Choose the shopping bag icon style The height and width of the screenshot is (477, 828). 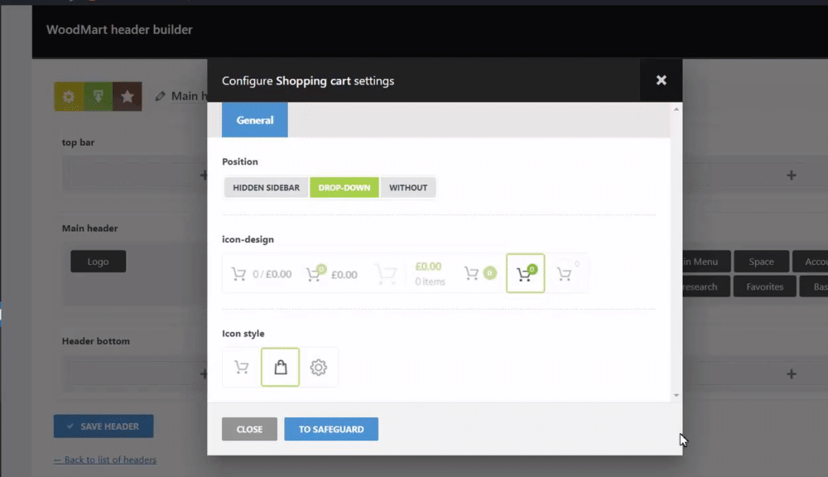(x=280, y=367)
